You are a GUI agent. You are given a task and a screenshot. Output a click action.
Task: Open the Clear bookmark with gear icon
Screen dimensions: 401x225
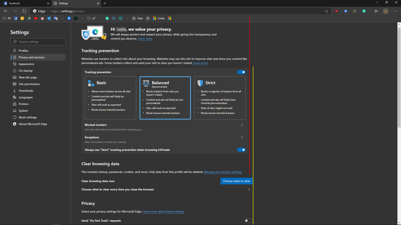point(138,18)
